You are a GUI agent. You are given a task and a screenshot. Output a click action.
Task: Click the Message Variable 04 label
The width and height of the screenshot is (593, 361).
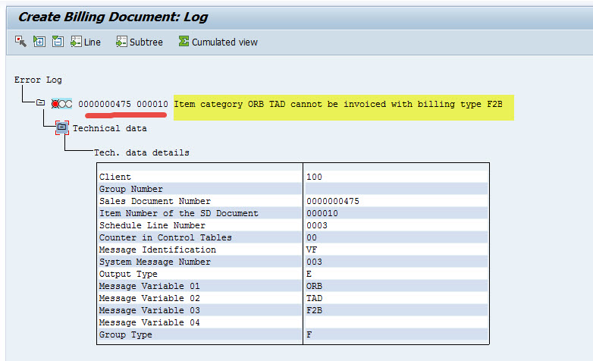pos(149,322)
